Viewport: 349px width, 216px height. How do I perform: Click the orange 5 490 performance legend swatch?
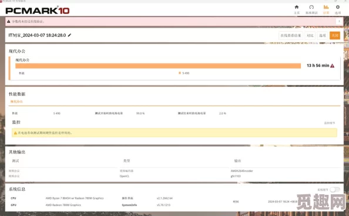click(180, 73)
